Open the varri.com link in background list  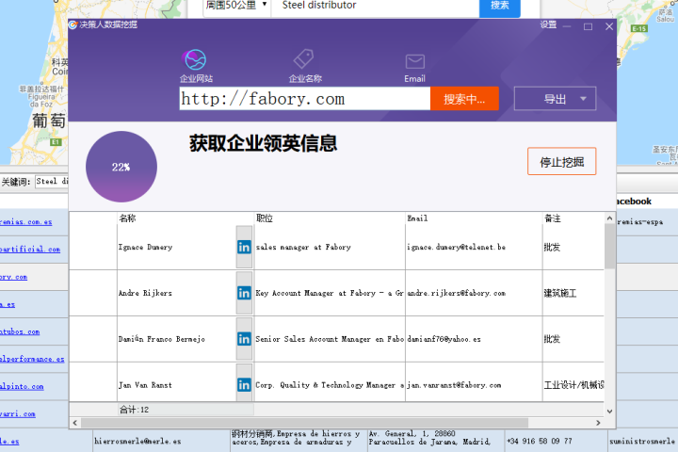tap(18, 414)
